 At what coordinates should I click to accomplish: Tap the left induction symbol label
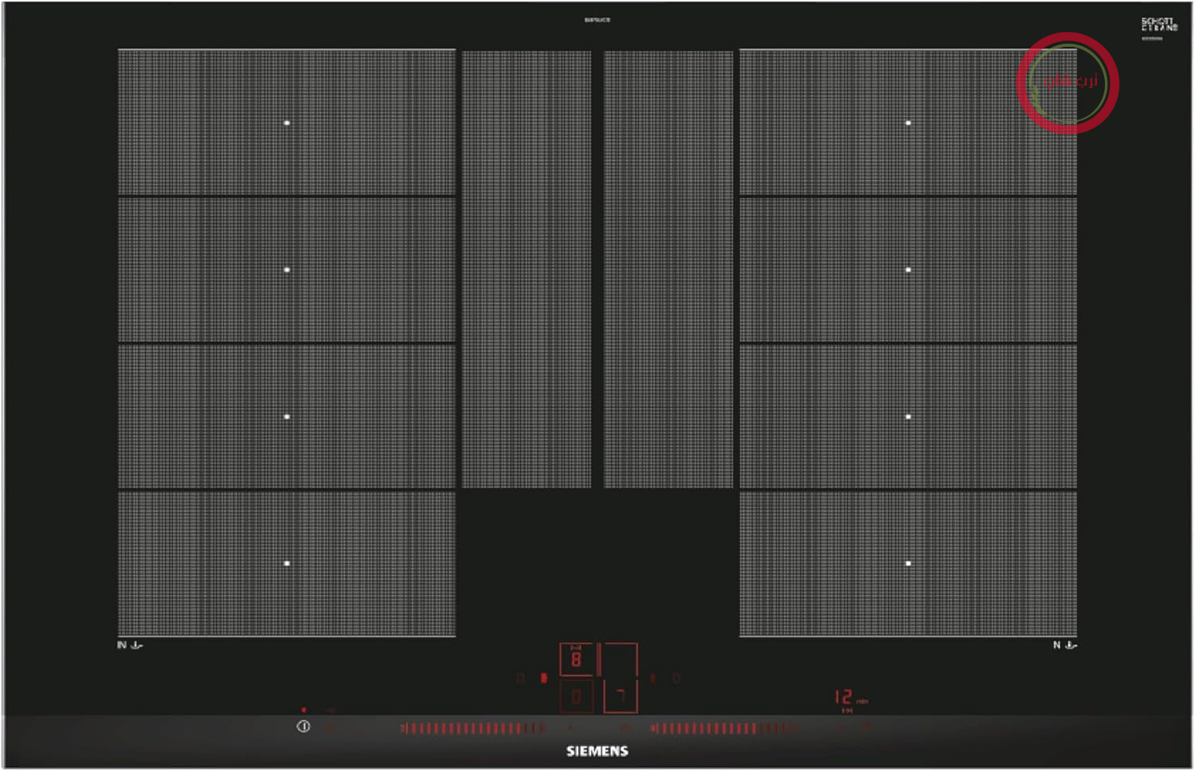130,645
